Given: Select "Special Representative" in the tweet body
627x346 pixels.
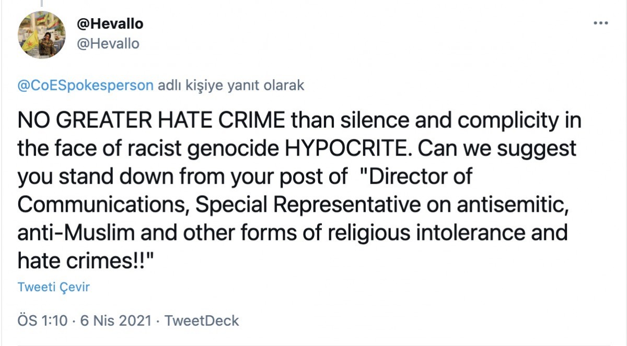Looking at the screenshot, I should 308,205.
